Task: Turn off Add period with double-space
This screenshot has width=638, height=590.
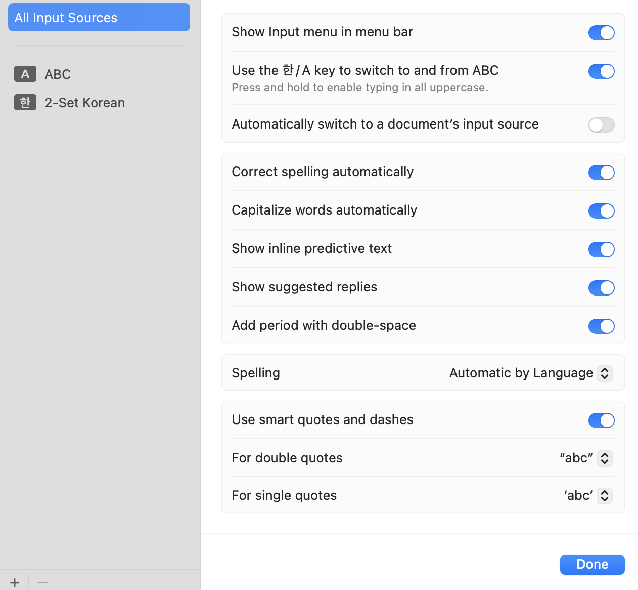Action: click(x=601, y=326)
